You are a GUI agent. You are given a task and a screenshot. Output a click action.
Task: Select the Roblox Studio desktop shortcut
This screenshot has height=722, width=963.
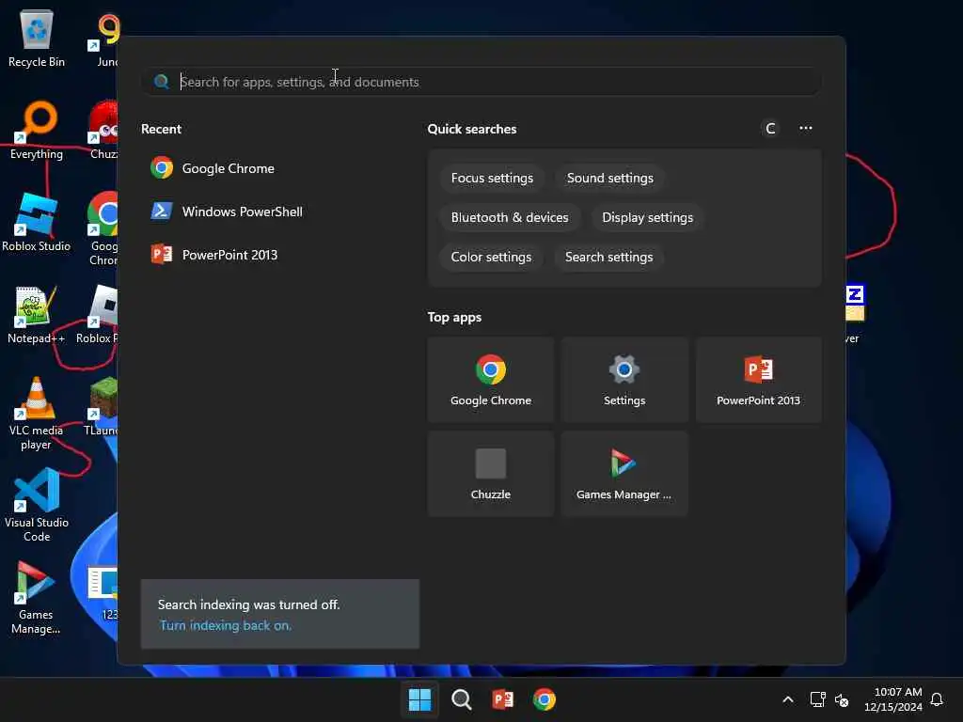pyautogui.click(x=37, y=222)
